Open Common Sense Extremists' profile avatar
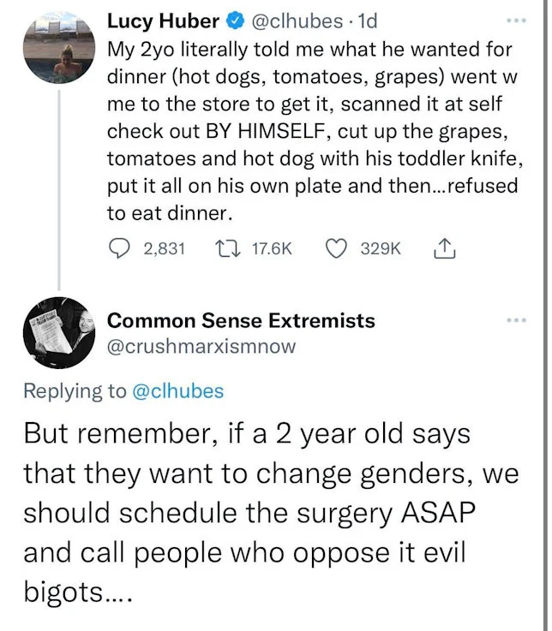This screenshot has width=552, height=631. (x=58, y=334)
